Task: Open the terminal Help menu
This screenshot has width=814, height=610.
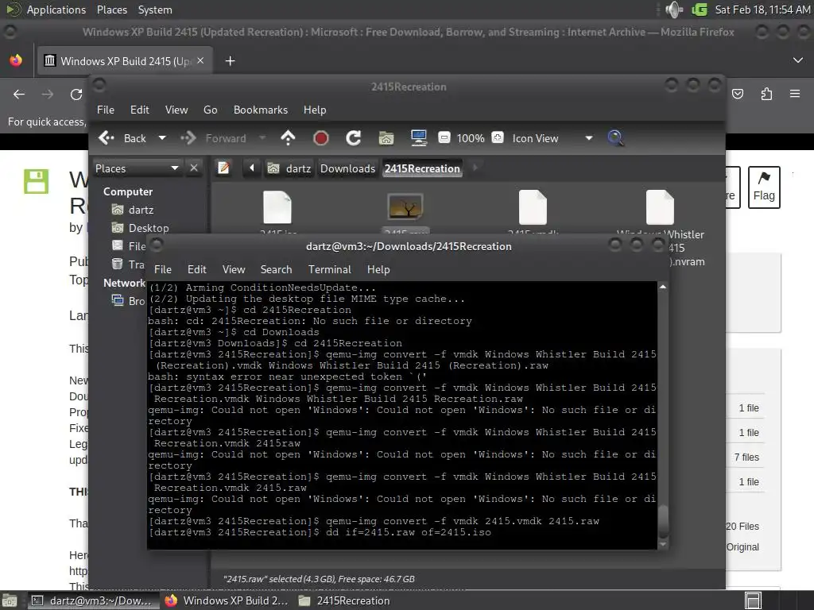Action: [x=378, y=269]
